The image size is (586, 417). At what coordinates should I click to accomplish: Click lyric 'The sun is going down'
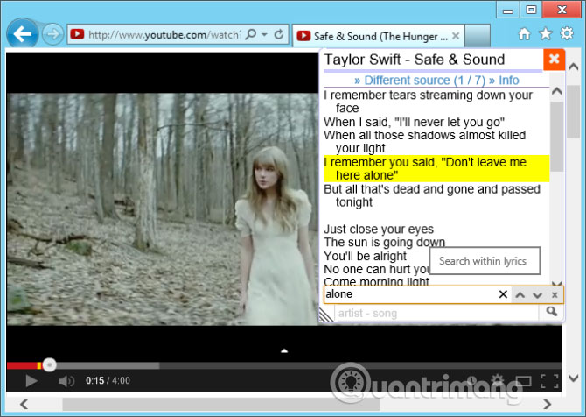tap(384, 242)
